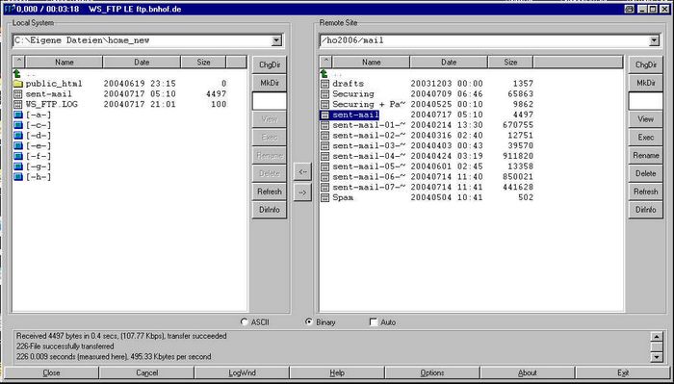Select the [-e-] drive icon
This screenshot has width=674, height=384.
click(17, 145)
